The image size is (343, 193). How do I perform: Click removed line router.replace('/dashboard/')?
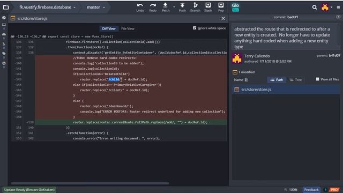pos(107,106)
